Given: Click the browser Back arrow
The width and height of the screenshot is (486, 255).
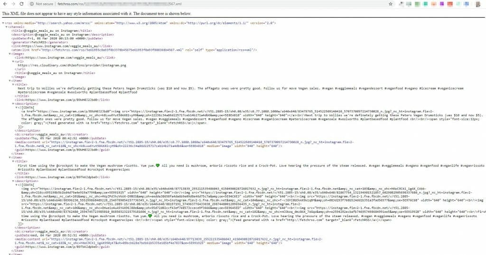Looking at the screenshot, I should tap(5, 4).
